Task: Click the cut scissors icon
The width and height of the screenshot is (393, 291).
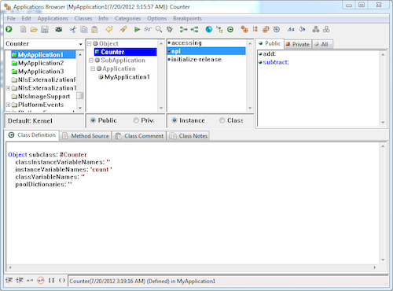Action: tap(73, 29)
